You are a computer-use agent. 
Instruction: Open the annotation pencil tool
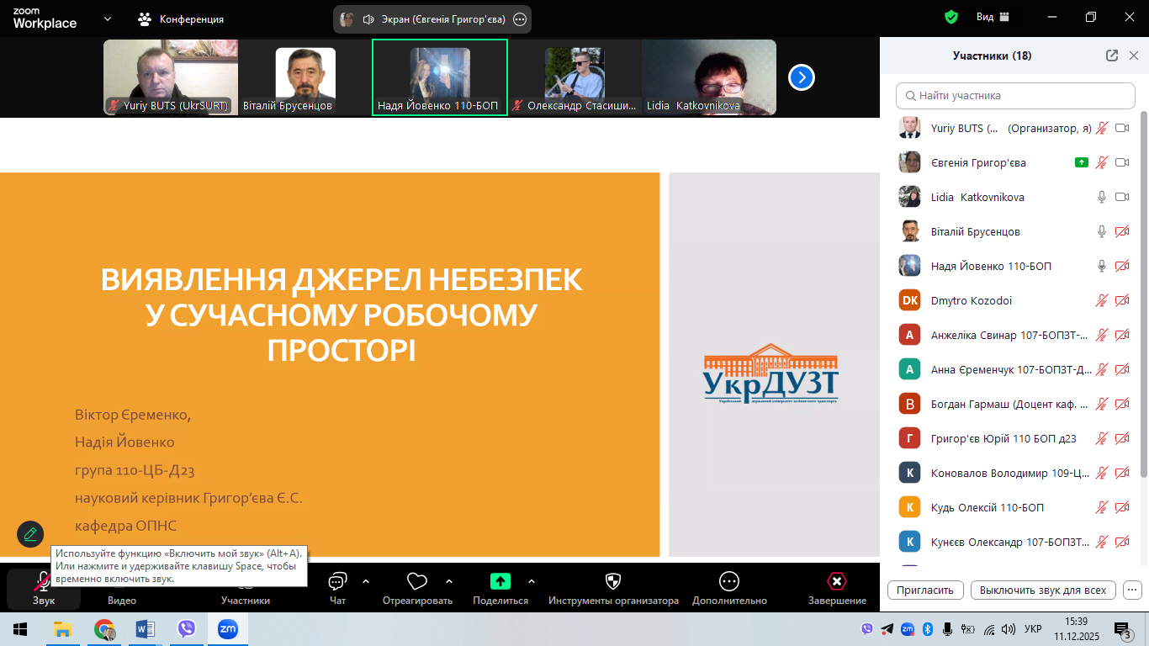pos(30,534)
